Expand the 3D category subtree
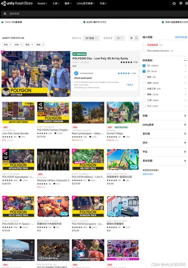Viewport: 188px width, 268px height. pos(185,66)
